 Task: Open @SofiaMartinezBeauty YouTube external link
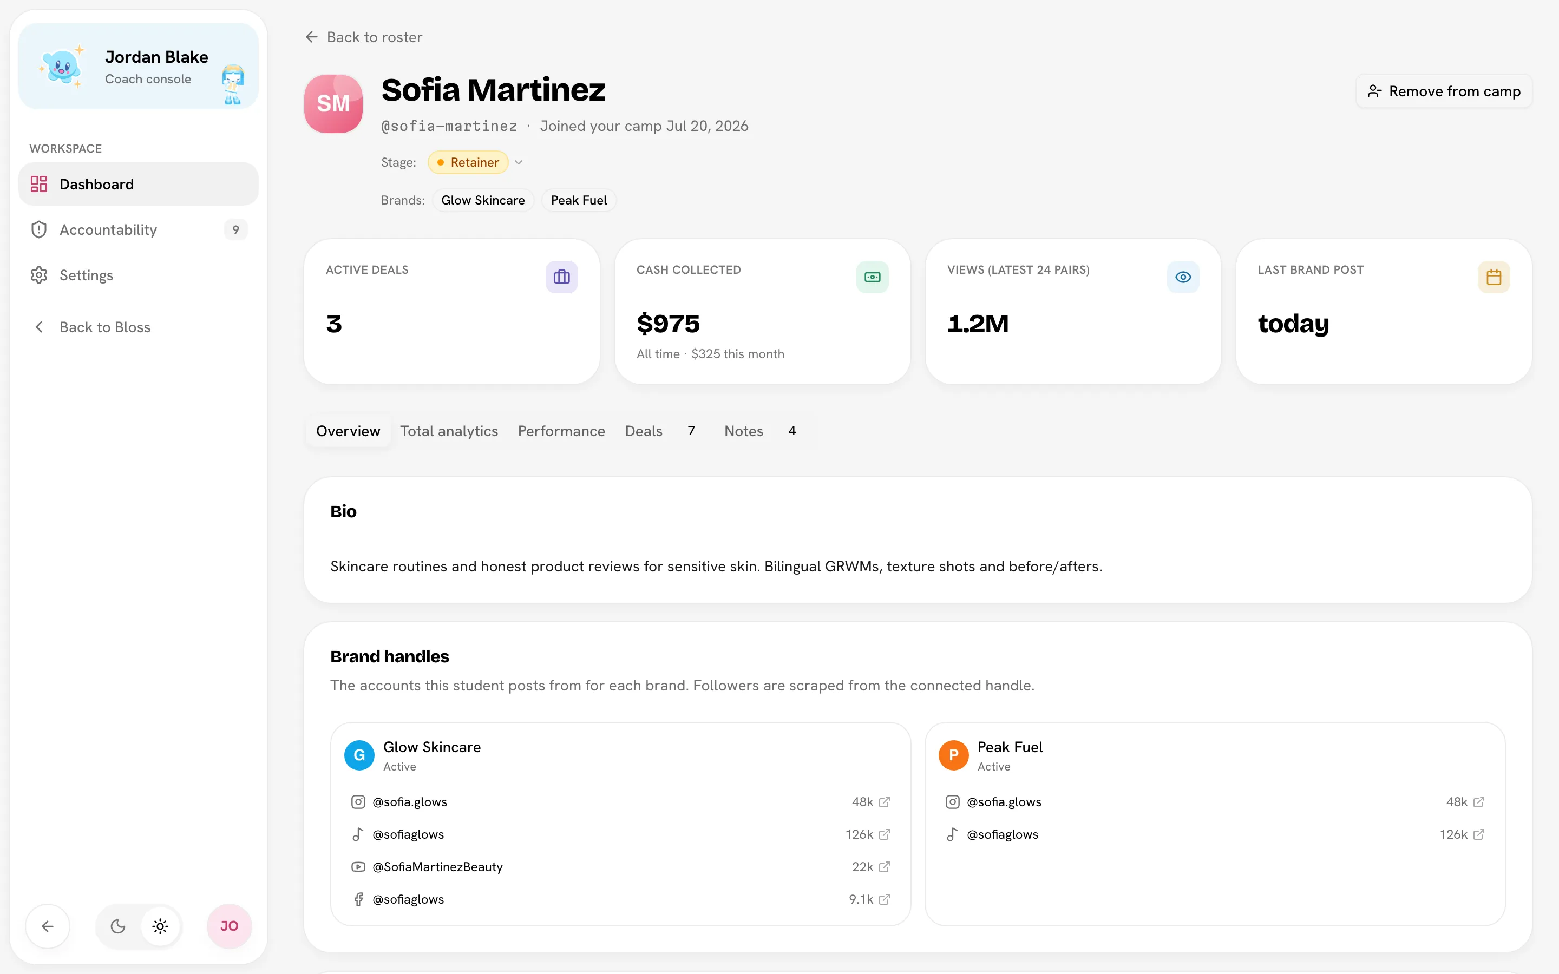point(885,867)
